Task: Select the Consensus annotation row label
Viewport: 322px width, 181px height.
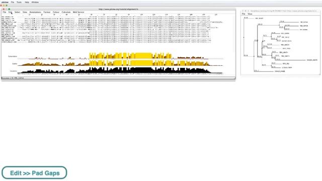Action: [14, 71]
